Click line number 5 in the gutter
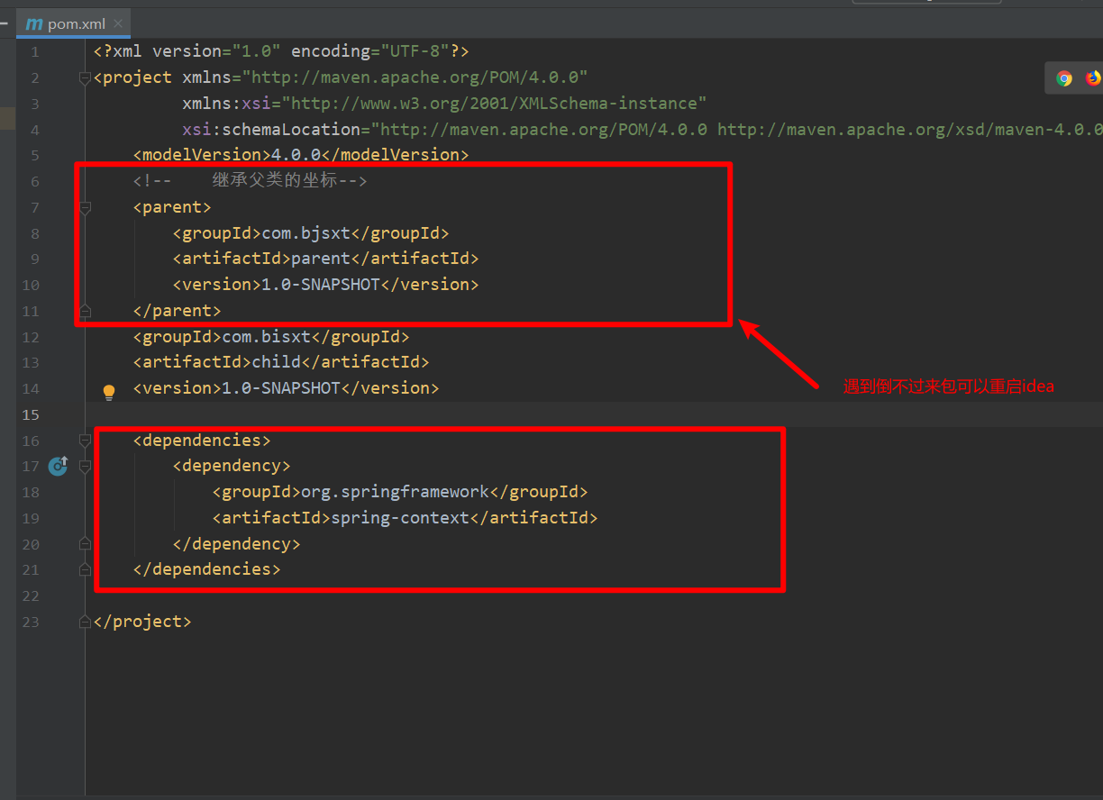This screenshot has width=1103, height=800. (x=35, y=156)
